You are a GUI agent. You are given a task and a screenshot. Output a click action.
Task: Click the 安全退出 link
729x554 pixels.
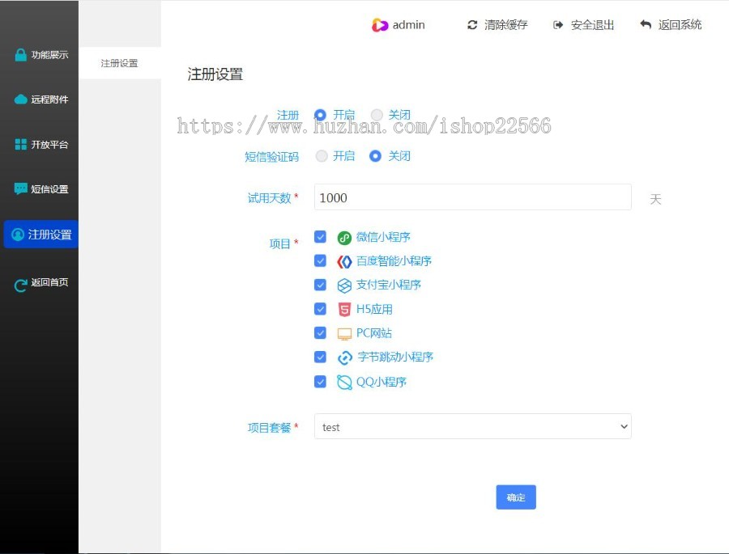[592, 25]
